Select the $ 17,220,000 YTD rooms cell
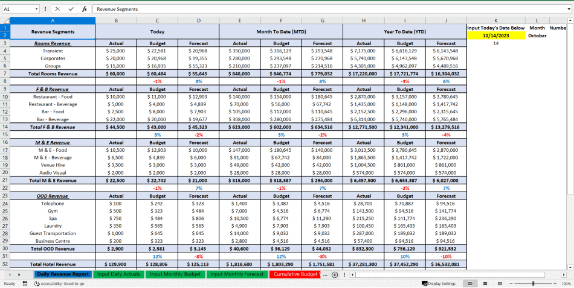This screenshot has height=288, width=574. coord(364,74)
